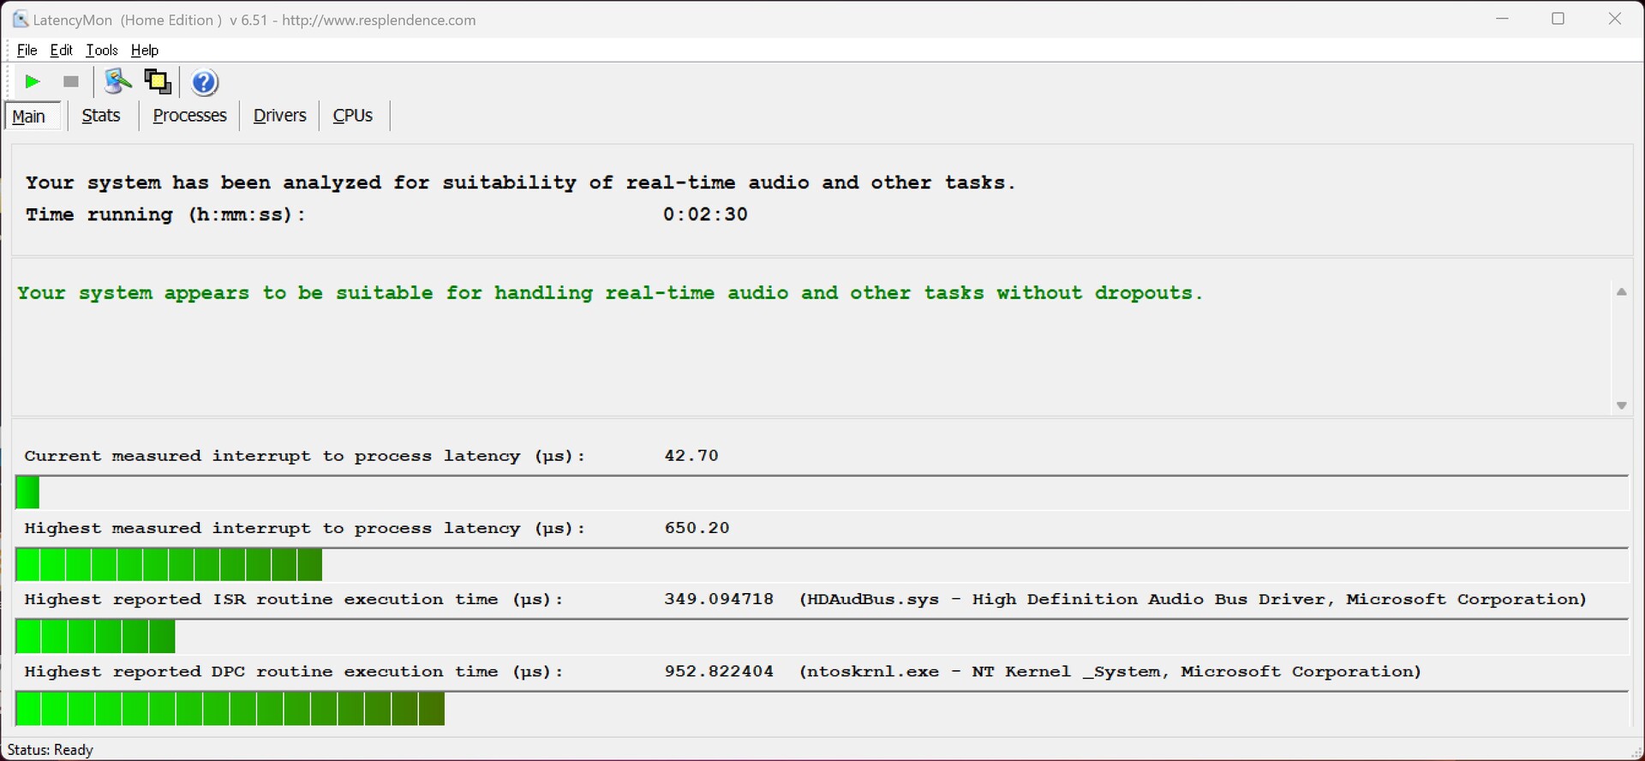Click the current latency green bar
The height and width of the screenshot is (761, 1645).
coord(27,493)
